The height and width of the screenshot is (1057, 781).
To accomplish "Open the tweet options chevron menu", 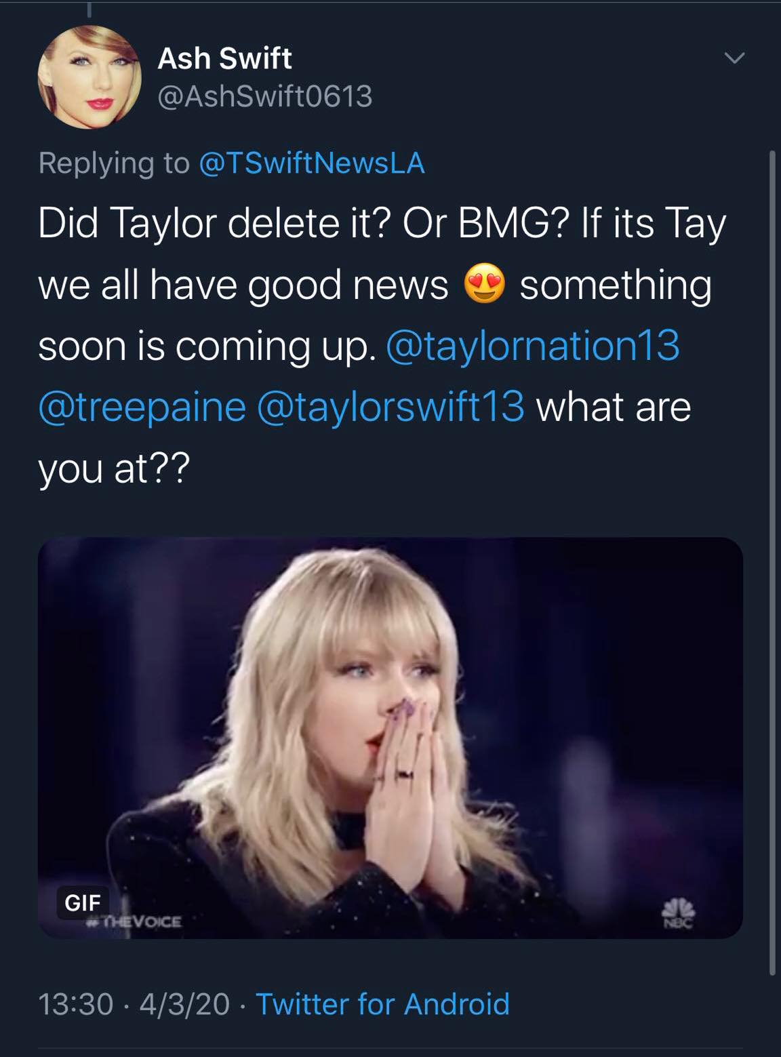I will click(734, 58).
